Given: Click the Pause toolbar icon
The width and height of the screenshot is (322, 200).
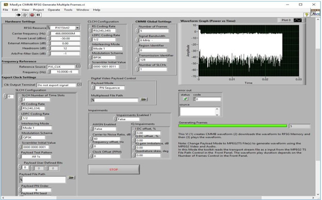Looking at the screenshot, I should 38,15.
